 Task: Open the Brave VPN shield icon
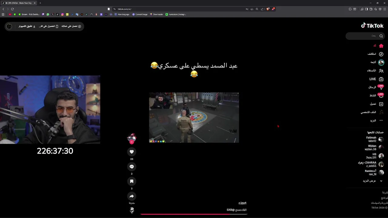pos(380,9)
